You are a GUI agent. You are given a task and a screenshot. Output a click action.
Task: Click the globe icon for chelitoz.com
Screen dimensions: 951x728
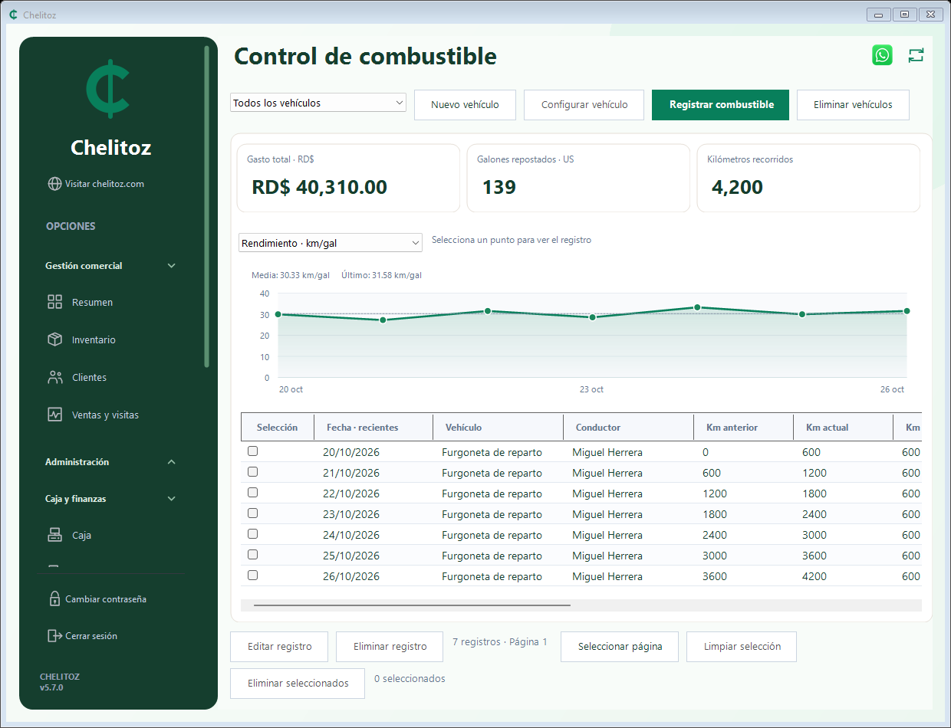tap(54, 184)
